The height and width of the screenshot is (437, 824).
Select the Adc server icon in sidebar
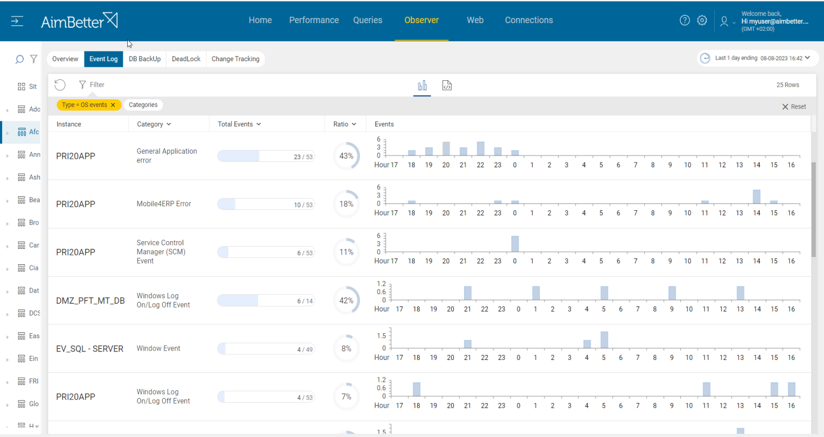click(21, 109)
